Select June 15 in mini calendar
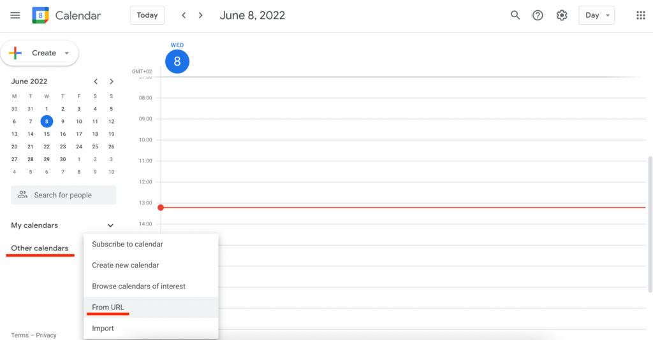 pyautogui.click(x=47, y=134)
